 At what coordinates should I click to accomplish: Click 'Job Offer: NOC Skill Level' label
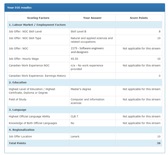(25, 31)
